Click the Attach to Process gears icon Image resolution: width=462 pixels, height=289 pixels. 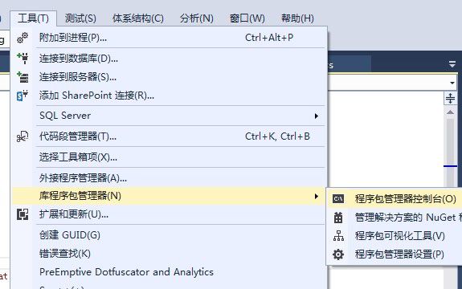click(22, 38)
